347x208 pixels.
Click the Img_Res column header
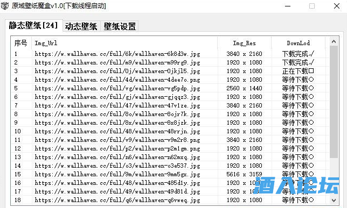pos(244,43)
